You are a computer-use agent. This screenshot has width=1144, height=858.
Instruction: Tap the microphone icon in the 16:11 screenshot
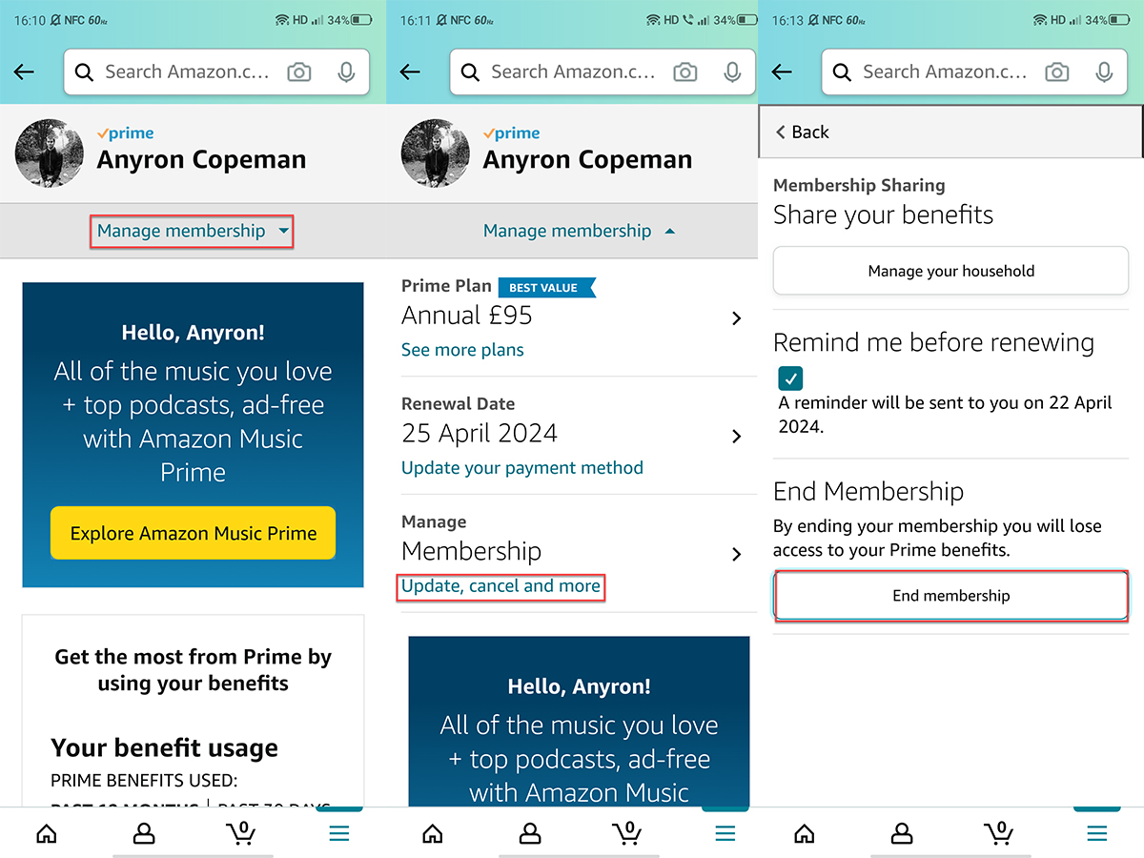(x=732, y=71)
